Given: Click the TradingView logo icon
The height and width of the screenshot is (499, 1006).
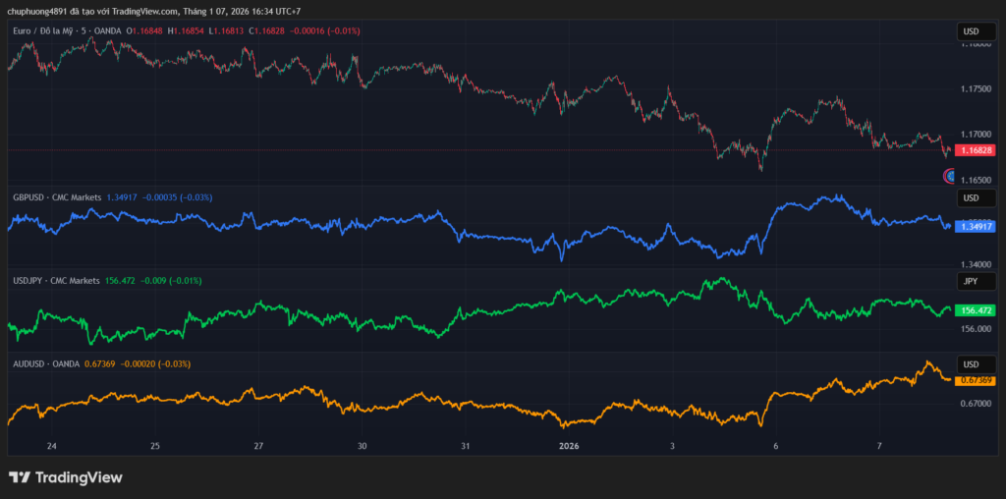Looking at the screenshot, I should pyautogui.click(x=19, y=477).
